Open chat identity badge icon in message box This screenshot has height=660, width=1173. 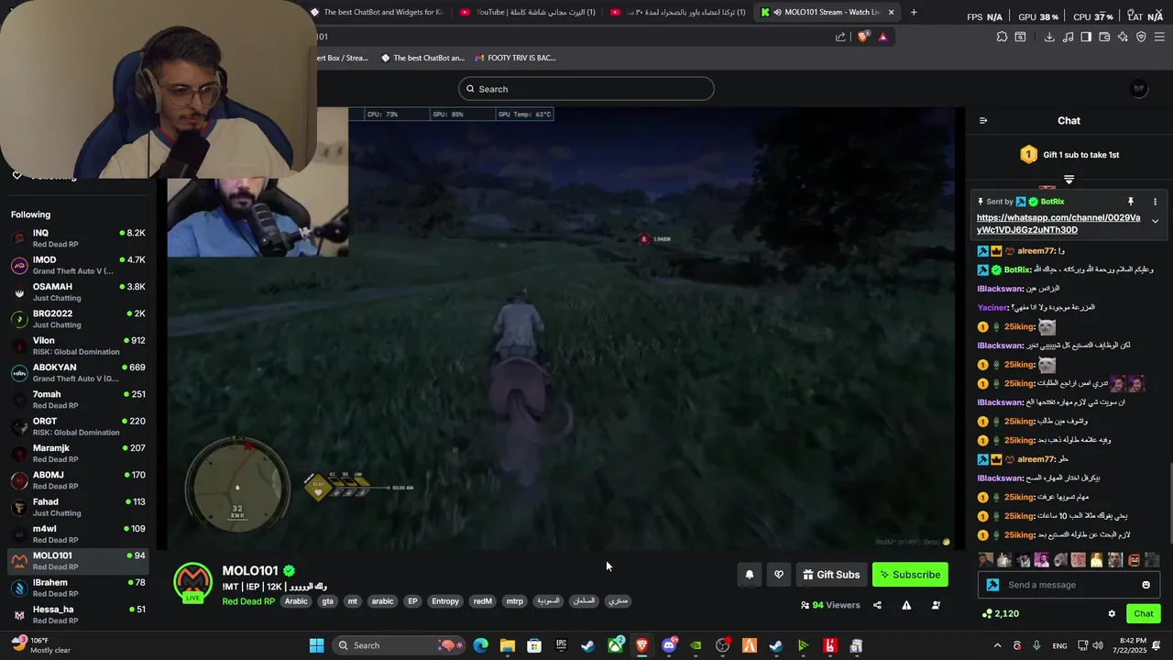point(992,585)
